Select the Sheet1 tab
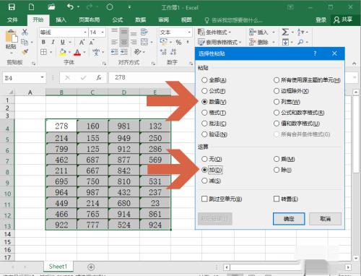Viewport: 361px width, 276px height. coord(58,267)
